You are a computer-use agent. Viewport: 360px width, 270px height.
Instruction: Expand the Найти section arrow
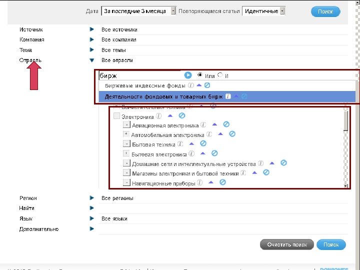tap(91, 208)
